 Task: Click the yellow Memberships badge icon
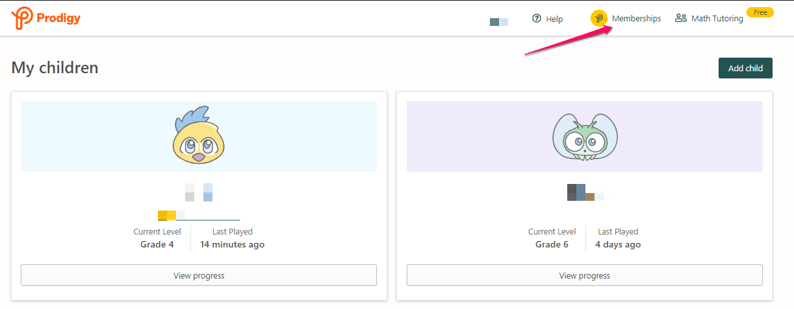(599, 19)
